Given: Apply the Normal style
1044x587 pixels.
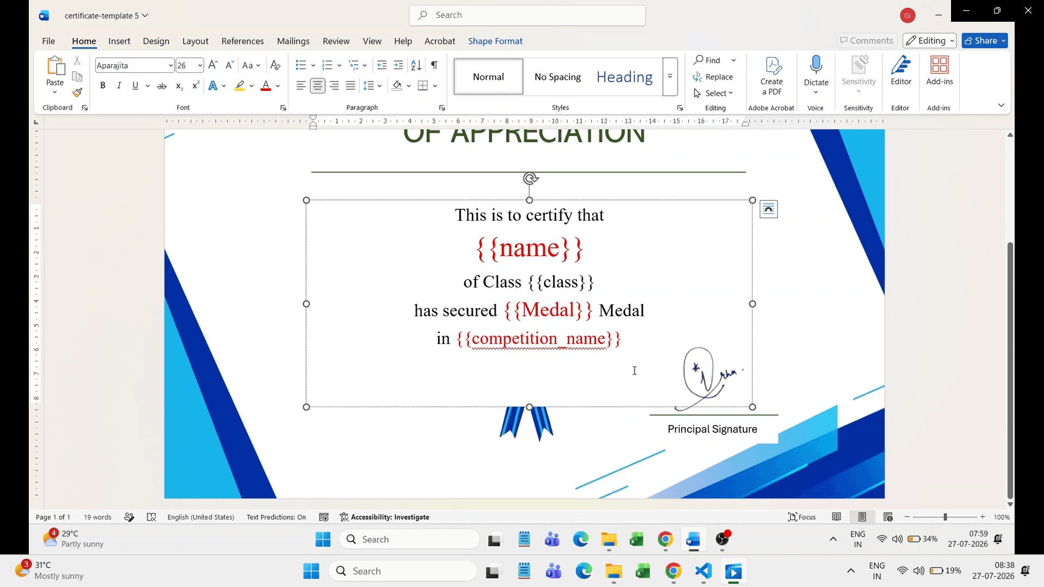Looking at the screenshot, I should pos(488,77).
